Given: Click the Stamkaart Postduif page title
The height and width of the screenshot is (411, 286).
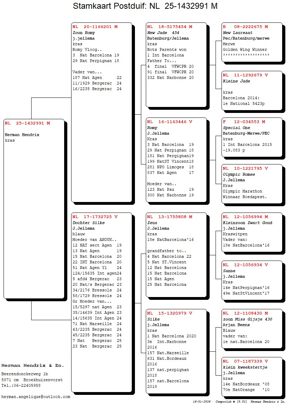Looking at the screenshot, I should point(145,6).
